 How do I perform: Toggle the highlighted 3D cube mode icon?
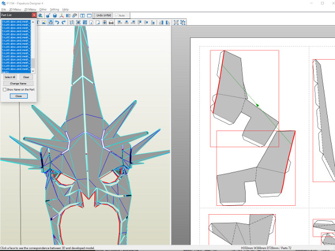[51, 22]
